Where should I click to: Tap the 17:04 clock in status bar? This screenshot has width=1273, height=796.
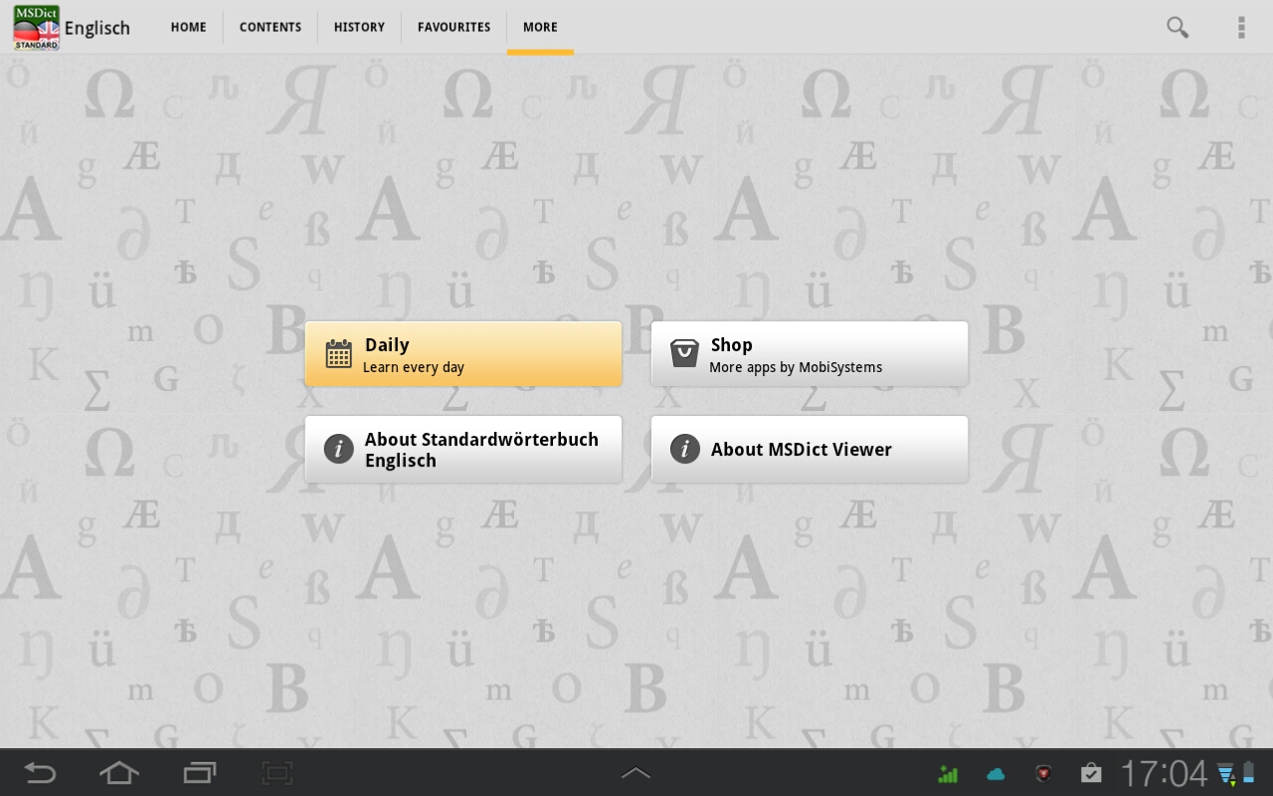1163,773
